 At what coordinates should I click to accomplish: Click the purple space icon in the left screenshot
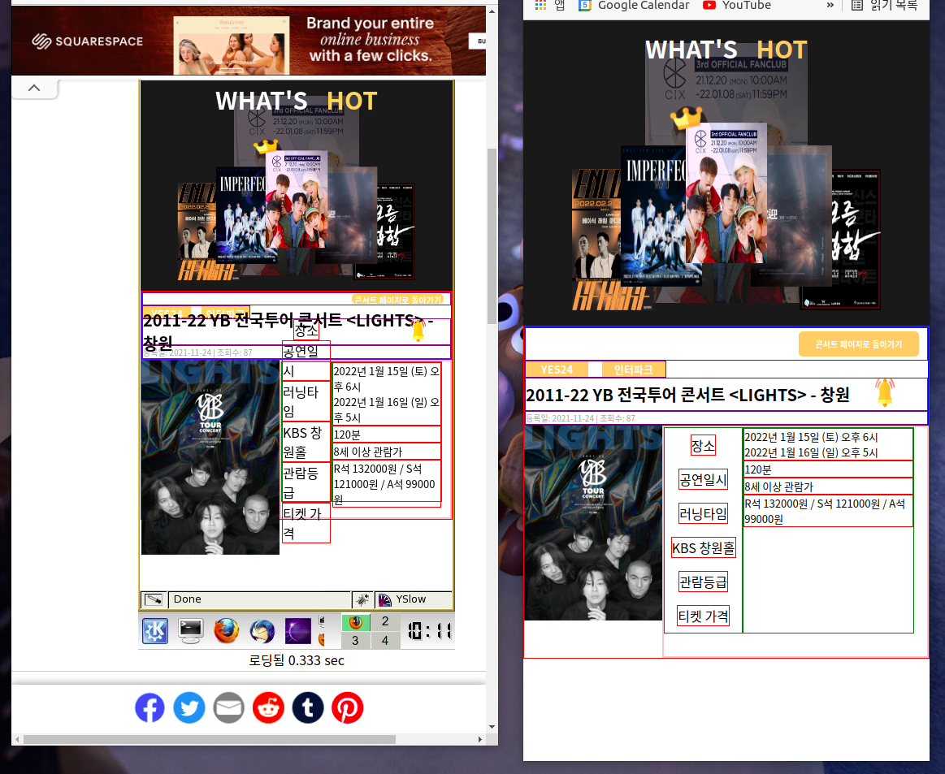[297, 630]
